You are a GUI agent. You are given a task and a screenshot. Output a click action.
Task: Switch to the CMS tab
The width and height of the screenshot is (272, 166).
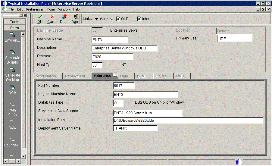click(x=182, y=76)
